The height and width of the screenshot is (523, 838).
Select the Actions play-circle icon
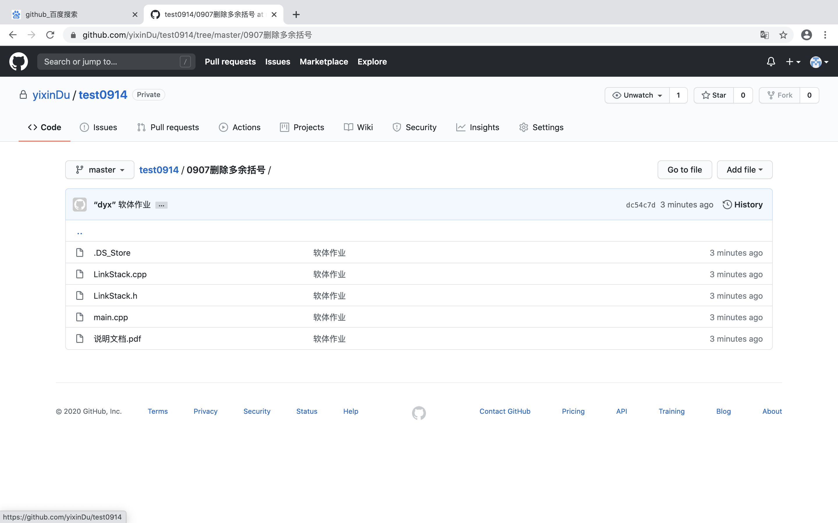click(x=223, y=127)
